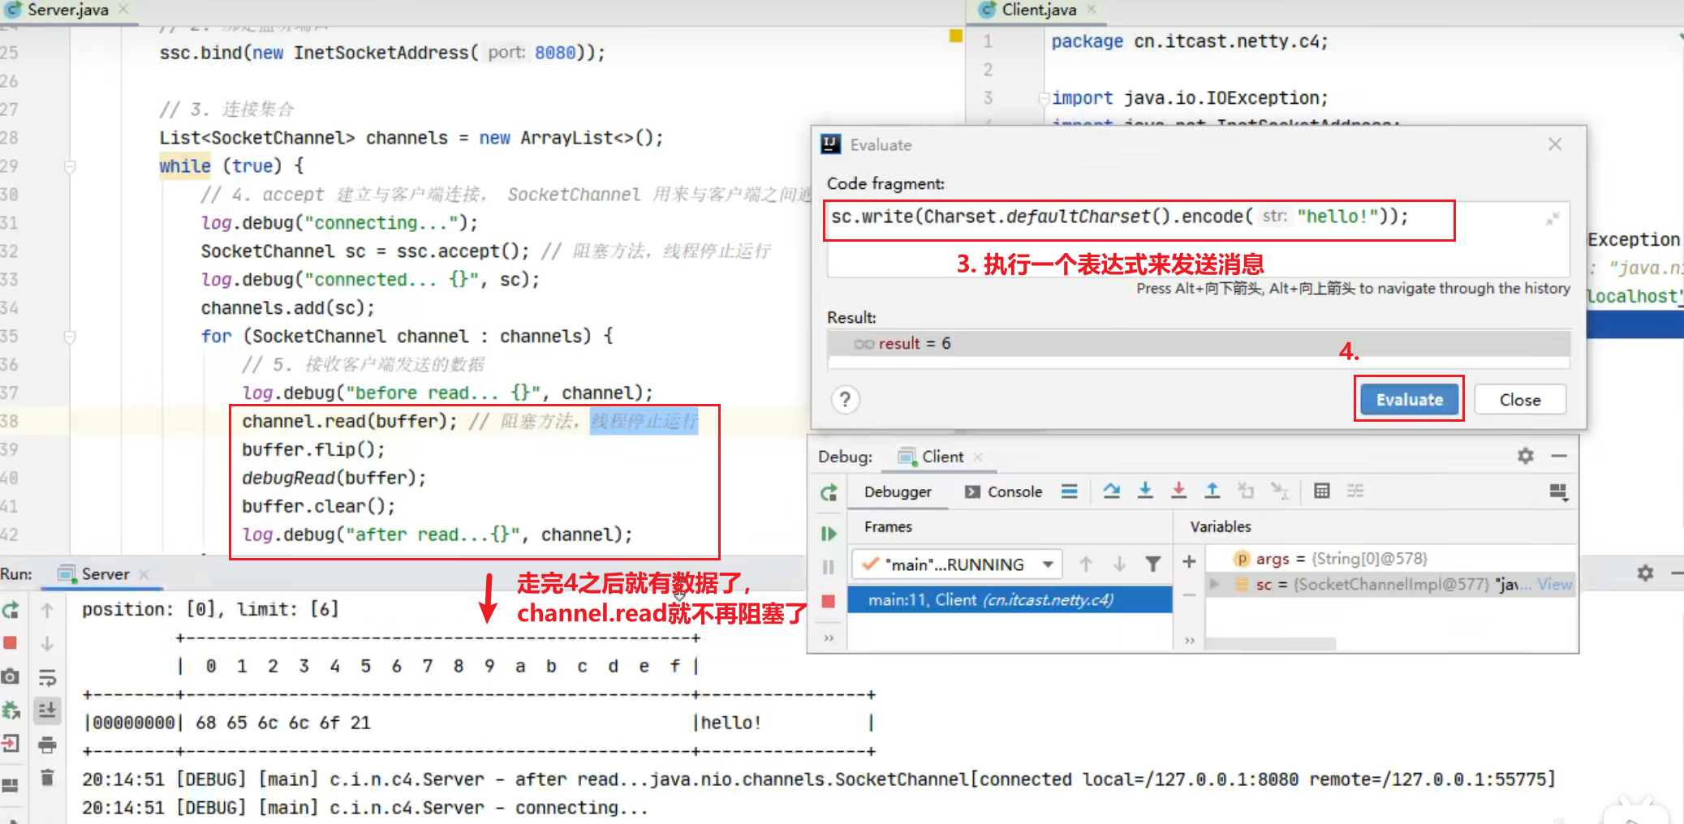Rerun the Client debug session
The height and width of the screenshot is (824, 1684).
828,492
